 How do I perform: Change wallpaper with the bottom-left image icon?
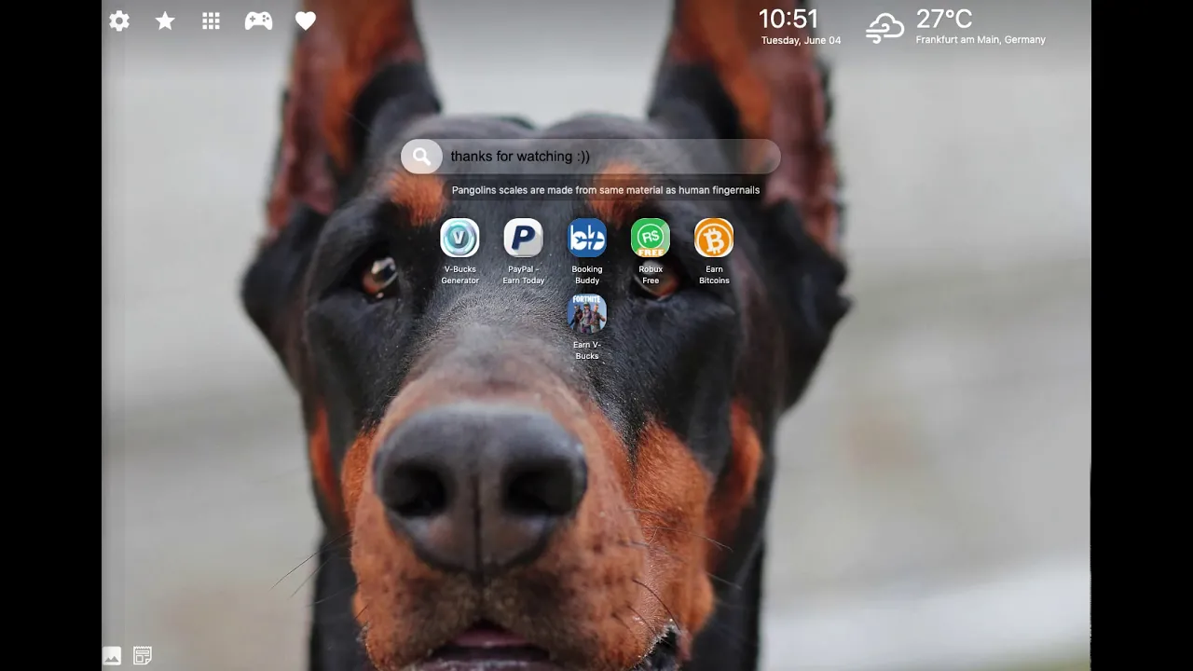pyautogui.click(x=112, y=656)
